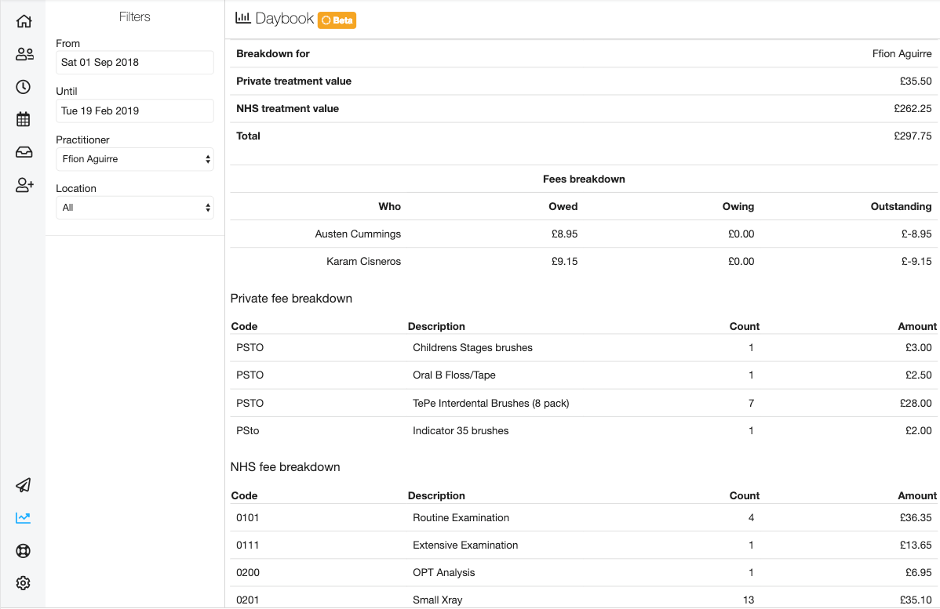Viewport: 940px width, 609px height.
Task: Open the Support lifebuoy icon
Action: click(24, 550)
